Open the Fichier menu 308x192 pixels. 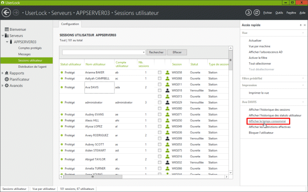click(268, 13)
